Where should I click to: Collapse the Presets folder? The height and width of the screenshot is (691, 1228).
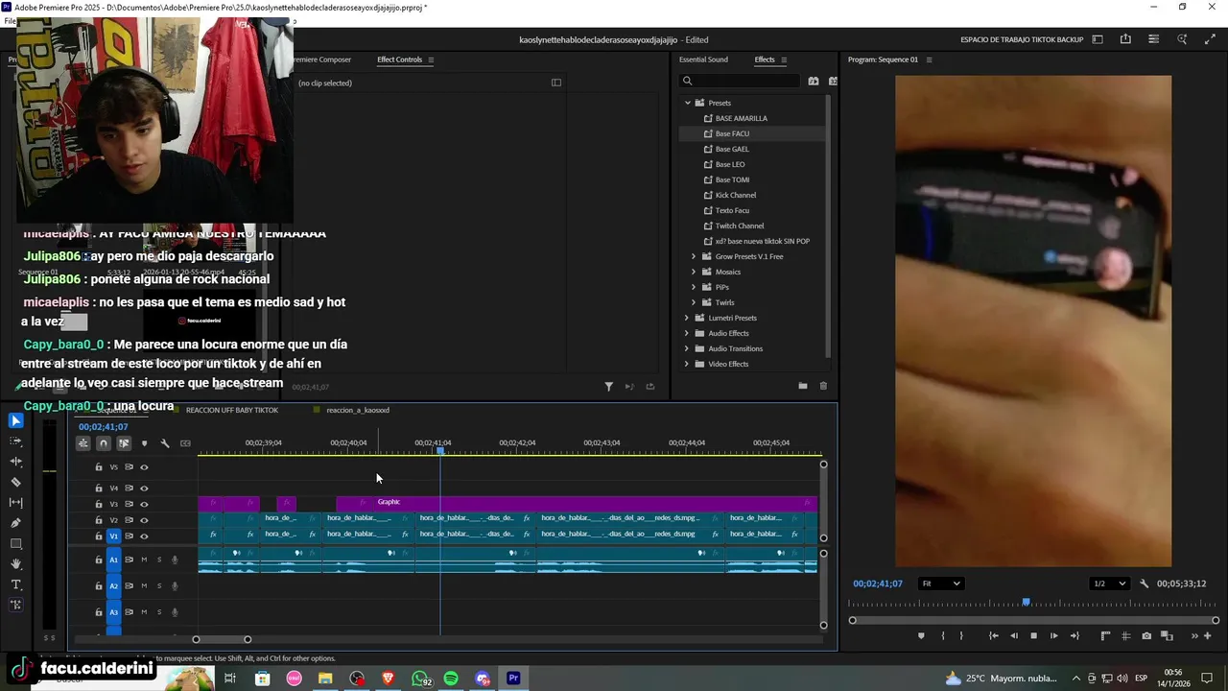pyautogui.click(x=688, y=103)
